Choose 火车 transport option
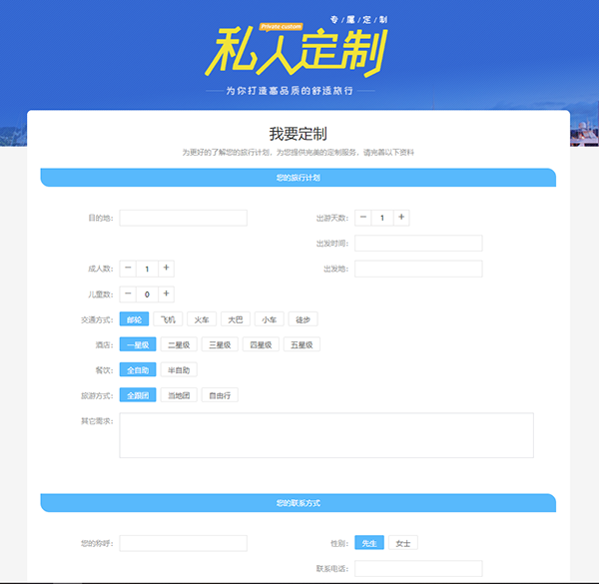This screenshot has width=599, height=584. (202, 319)
